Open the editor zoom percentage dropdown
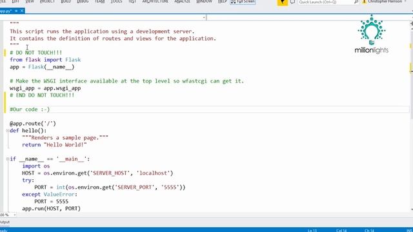The image size is (413, 232). [x=14, y=215]
